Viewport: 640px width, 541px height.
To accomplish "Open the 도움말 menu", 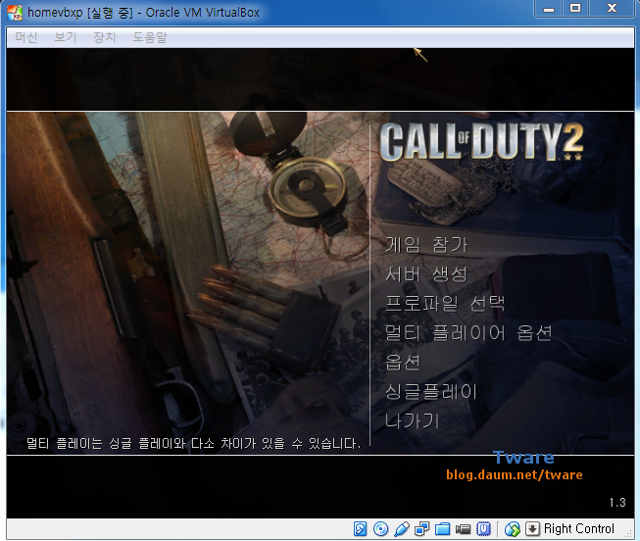I will pyautogui.click(x=150, y=37).
